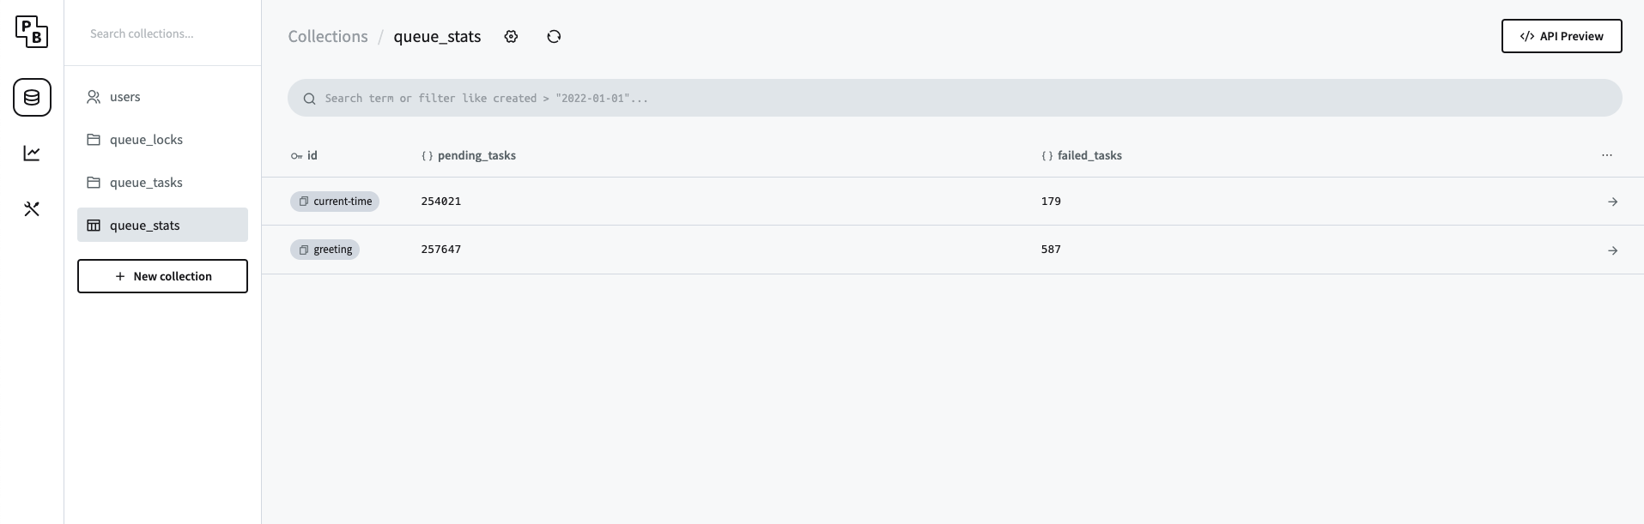Click the records search filter bar
This screenshot has width=1644, height=524.
click(955, 98)
